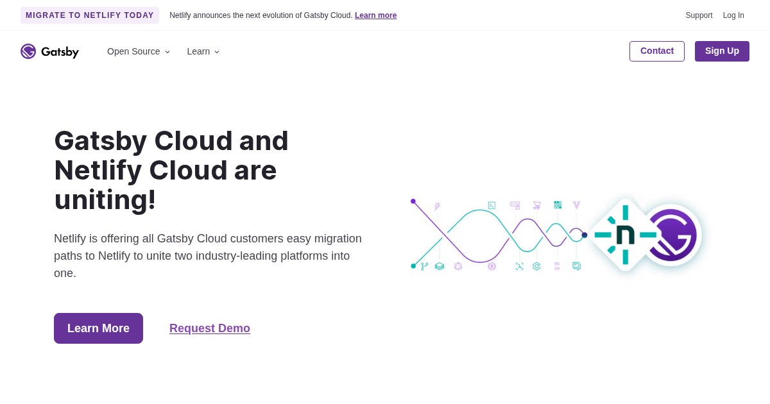The height and width of the screenshot is (404, 770).
Task: Expand the Open Source chevron arrow
Action: 167,52
